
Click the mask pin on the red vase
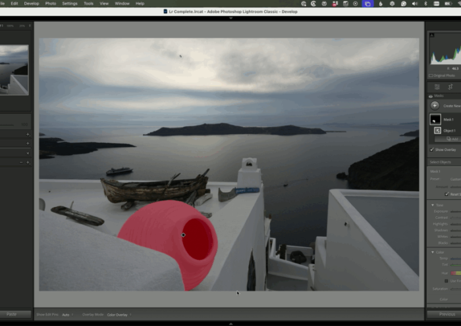click(x=183, y=235)
